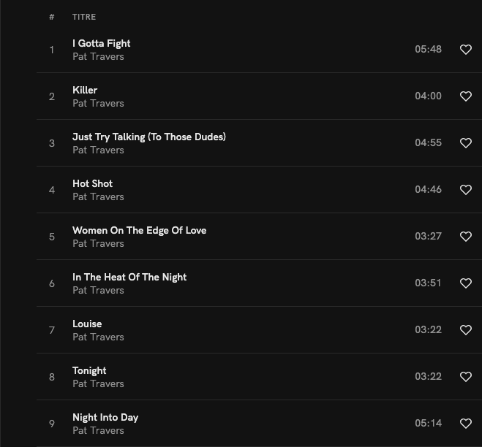Open the track title I Gotta Fight
Screen dimensions: 482x447
coord(102,43)
